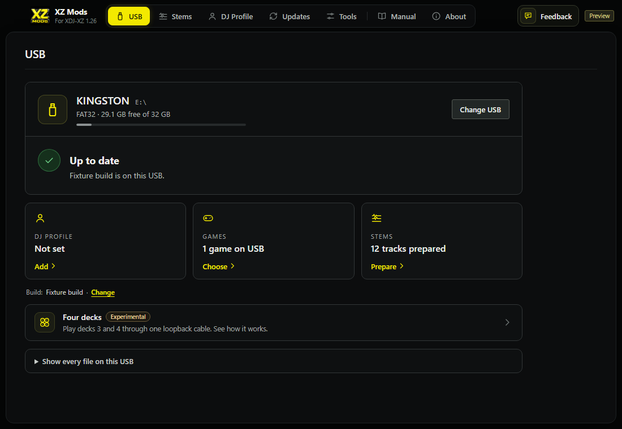This screenshot has height=429, width=622.
Task: Click the DJ Profile card person icon
Action: (x=40, y=218)
